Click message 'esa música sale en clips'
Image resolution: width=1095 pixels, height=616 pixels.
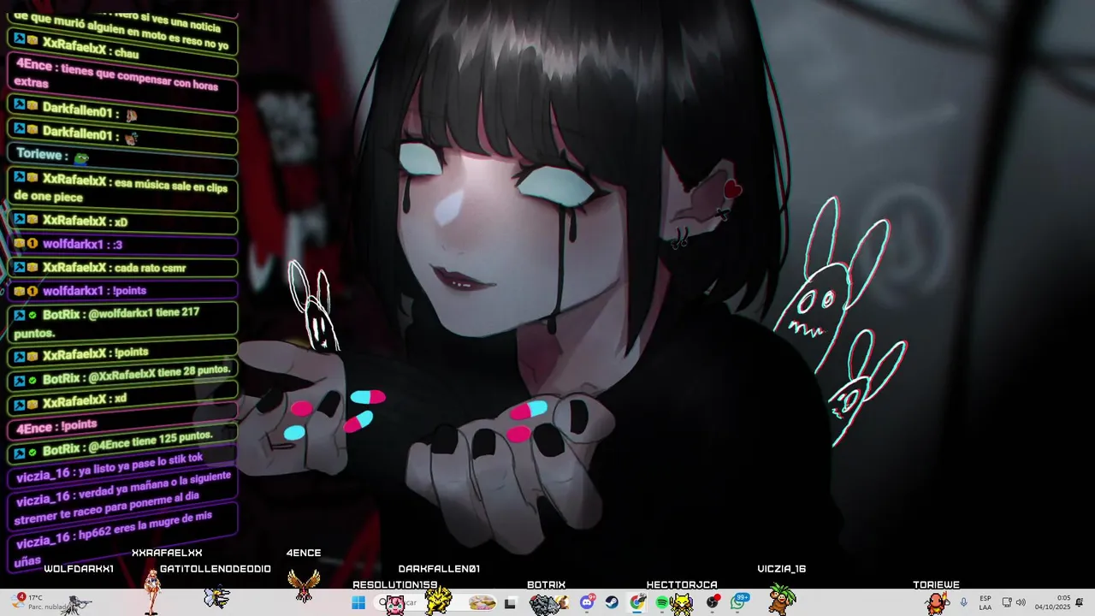122,189
